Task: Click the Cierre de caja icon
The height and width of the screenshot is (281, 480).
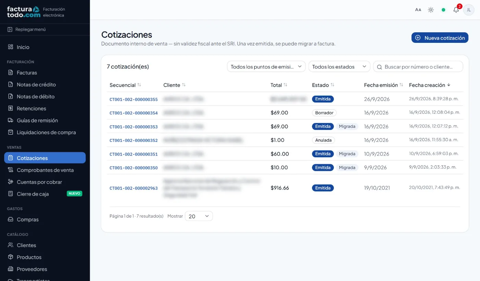Action: (x=10, y=194)
